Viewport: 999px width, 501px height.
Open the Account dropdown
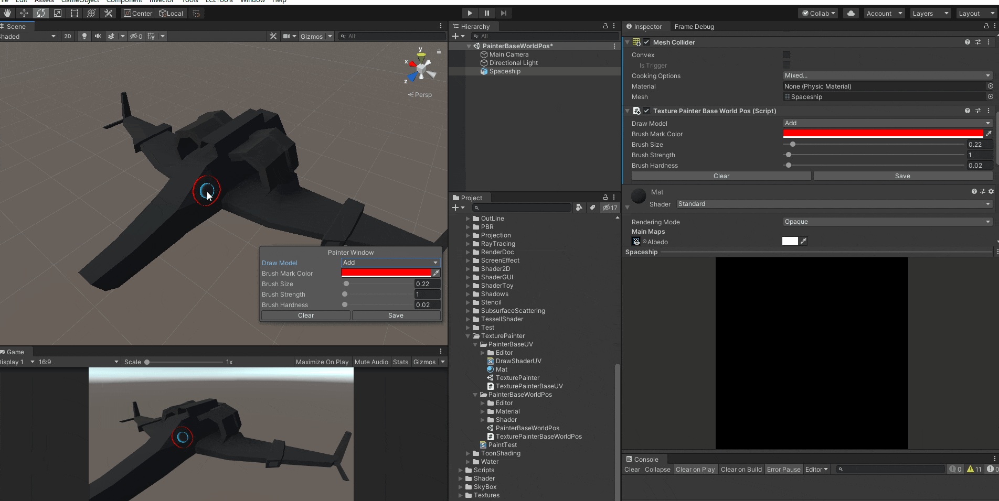(885, 13)
